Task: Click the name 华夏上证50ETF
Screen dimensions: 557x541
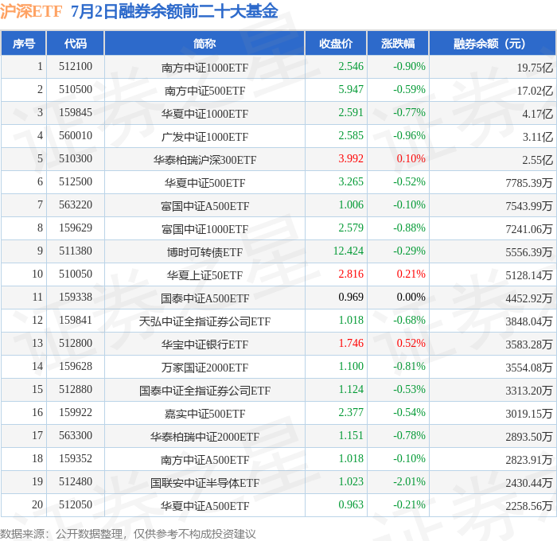Action: [204, 275]
